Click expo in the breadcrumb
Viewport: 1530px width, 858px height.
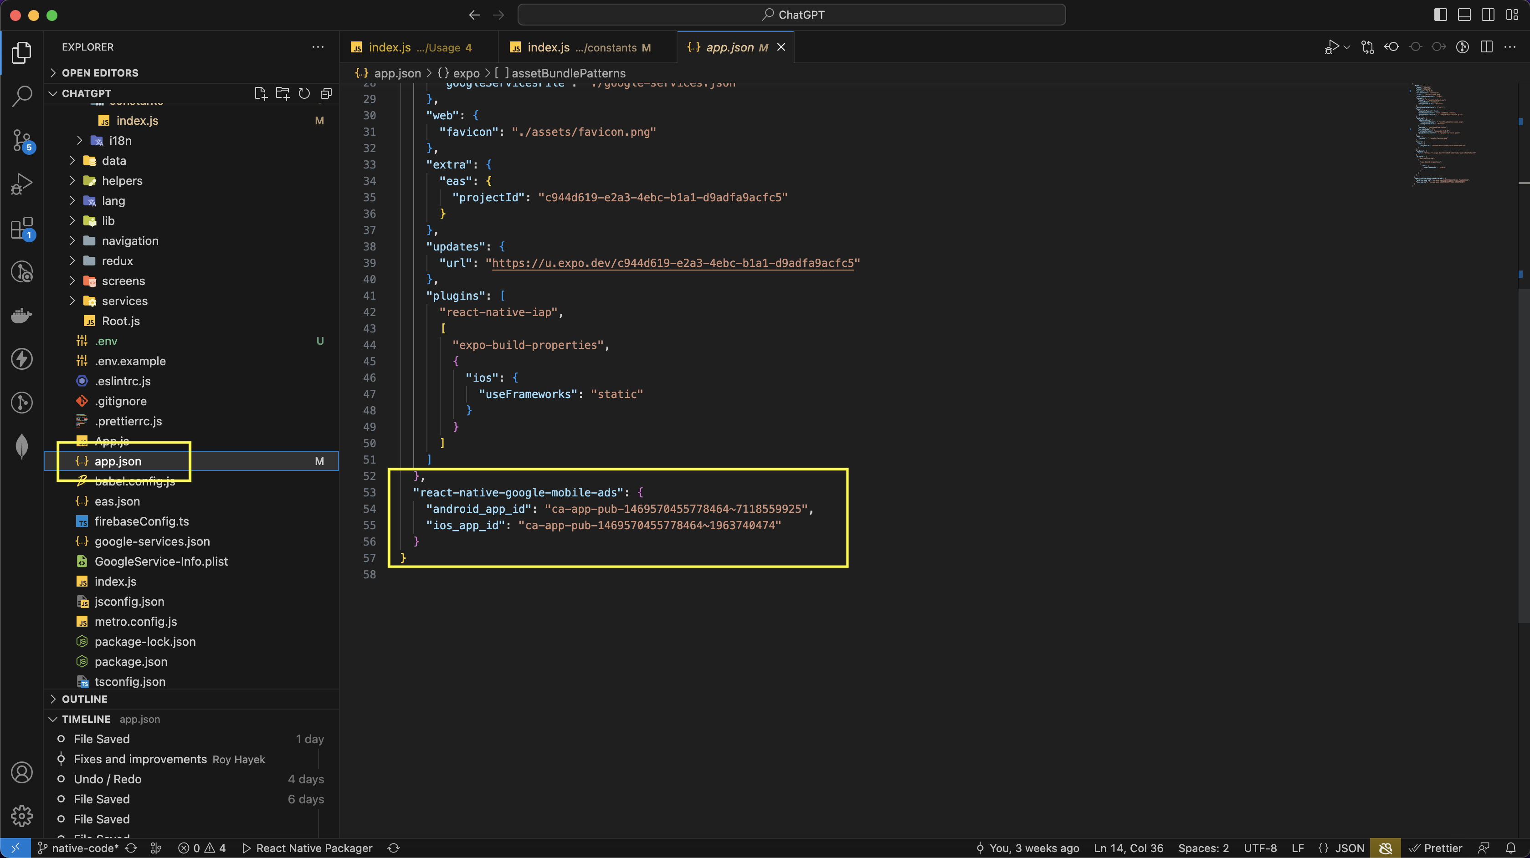466,73
